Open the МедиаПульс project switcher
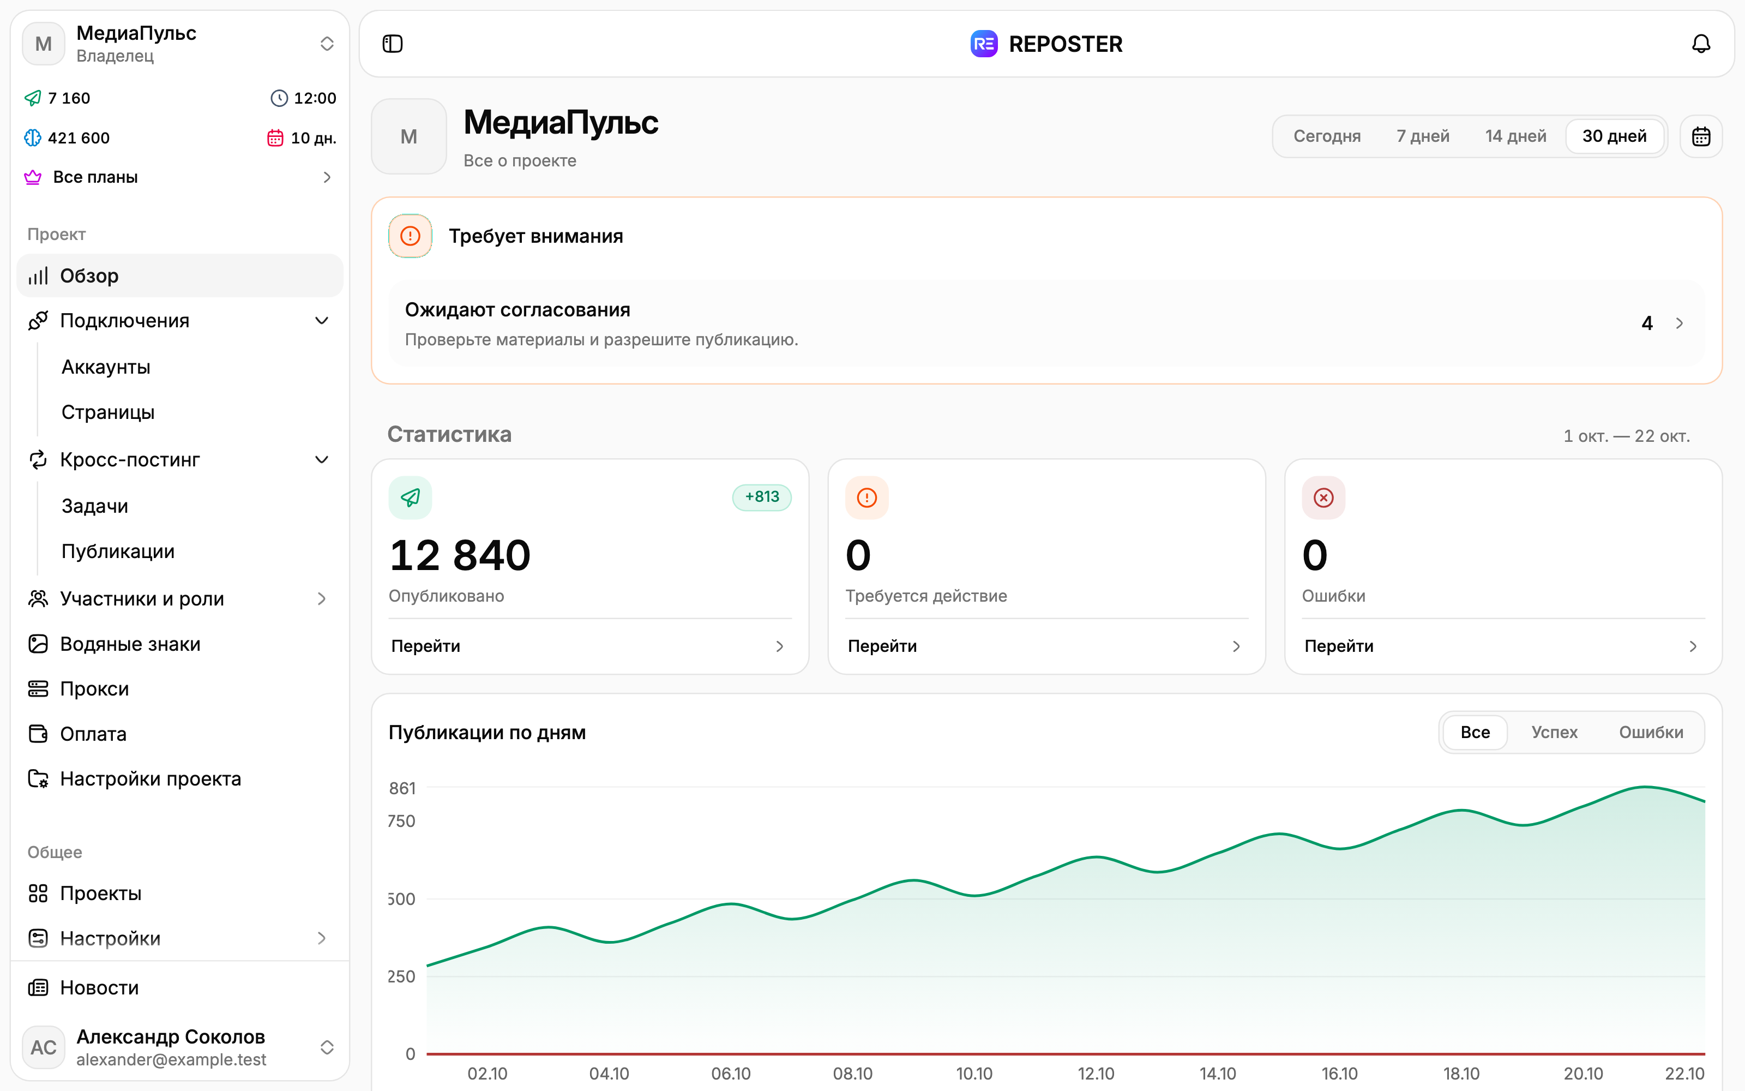Image resolution: width=1745 pixels, height=1091 pixels. pyautogui.click(x=179, y=44)
